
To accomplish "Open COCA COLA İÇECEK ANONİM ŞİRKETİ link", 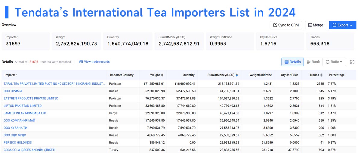I will click(29, 150).
